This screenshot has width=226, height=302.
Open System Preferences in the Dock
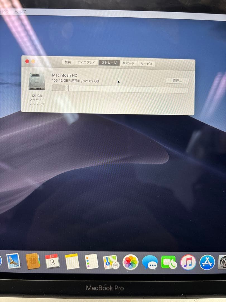[222, 262]
